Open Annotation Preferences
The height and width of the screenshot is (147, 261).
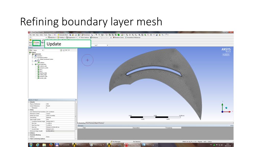coord(133,38)
